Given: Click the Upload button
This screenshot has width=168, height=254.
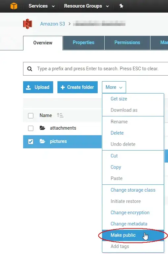Looking at the screenshot, I should 38,87.
